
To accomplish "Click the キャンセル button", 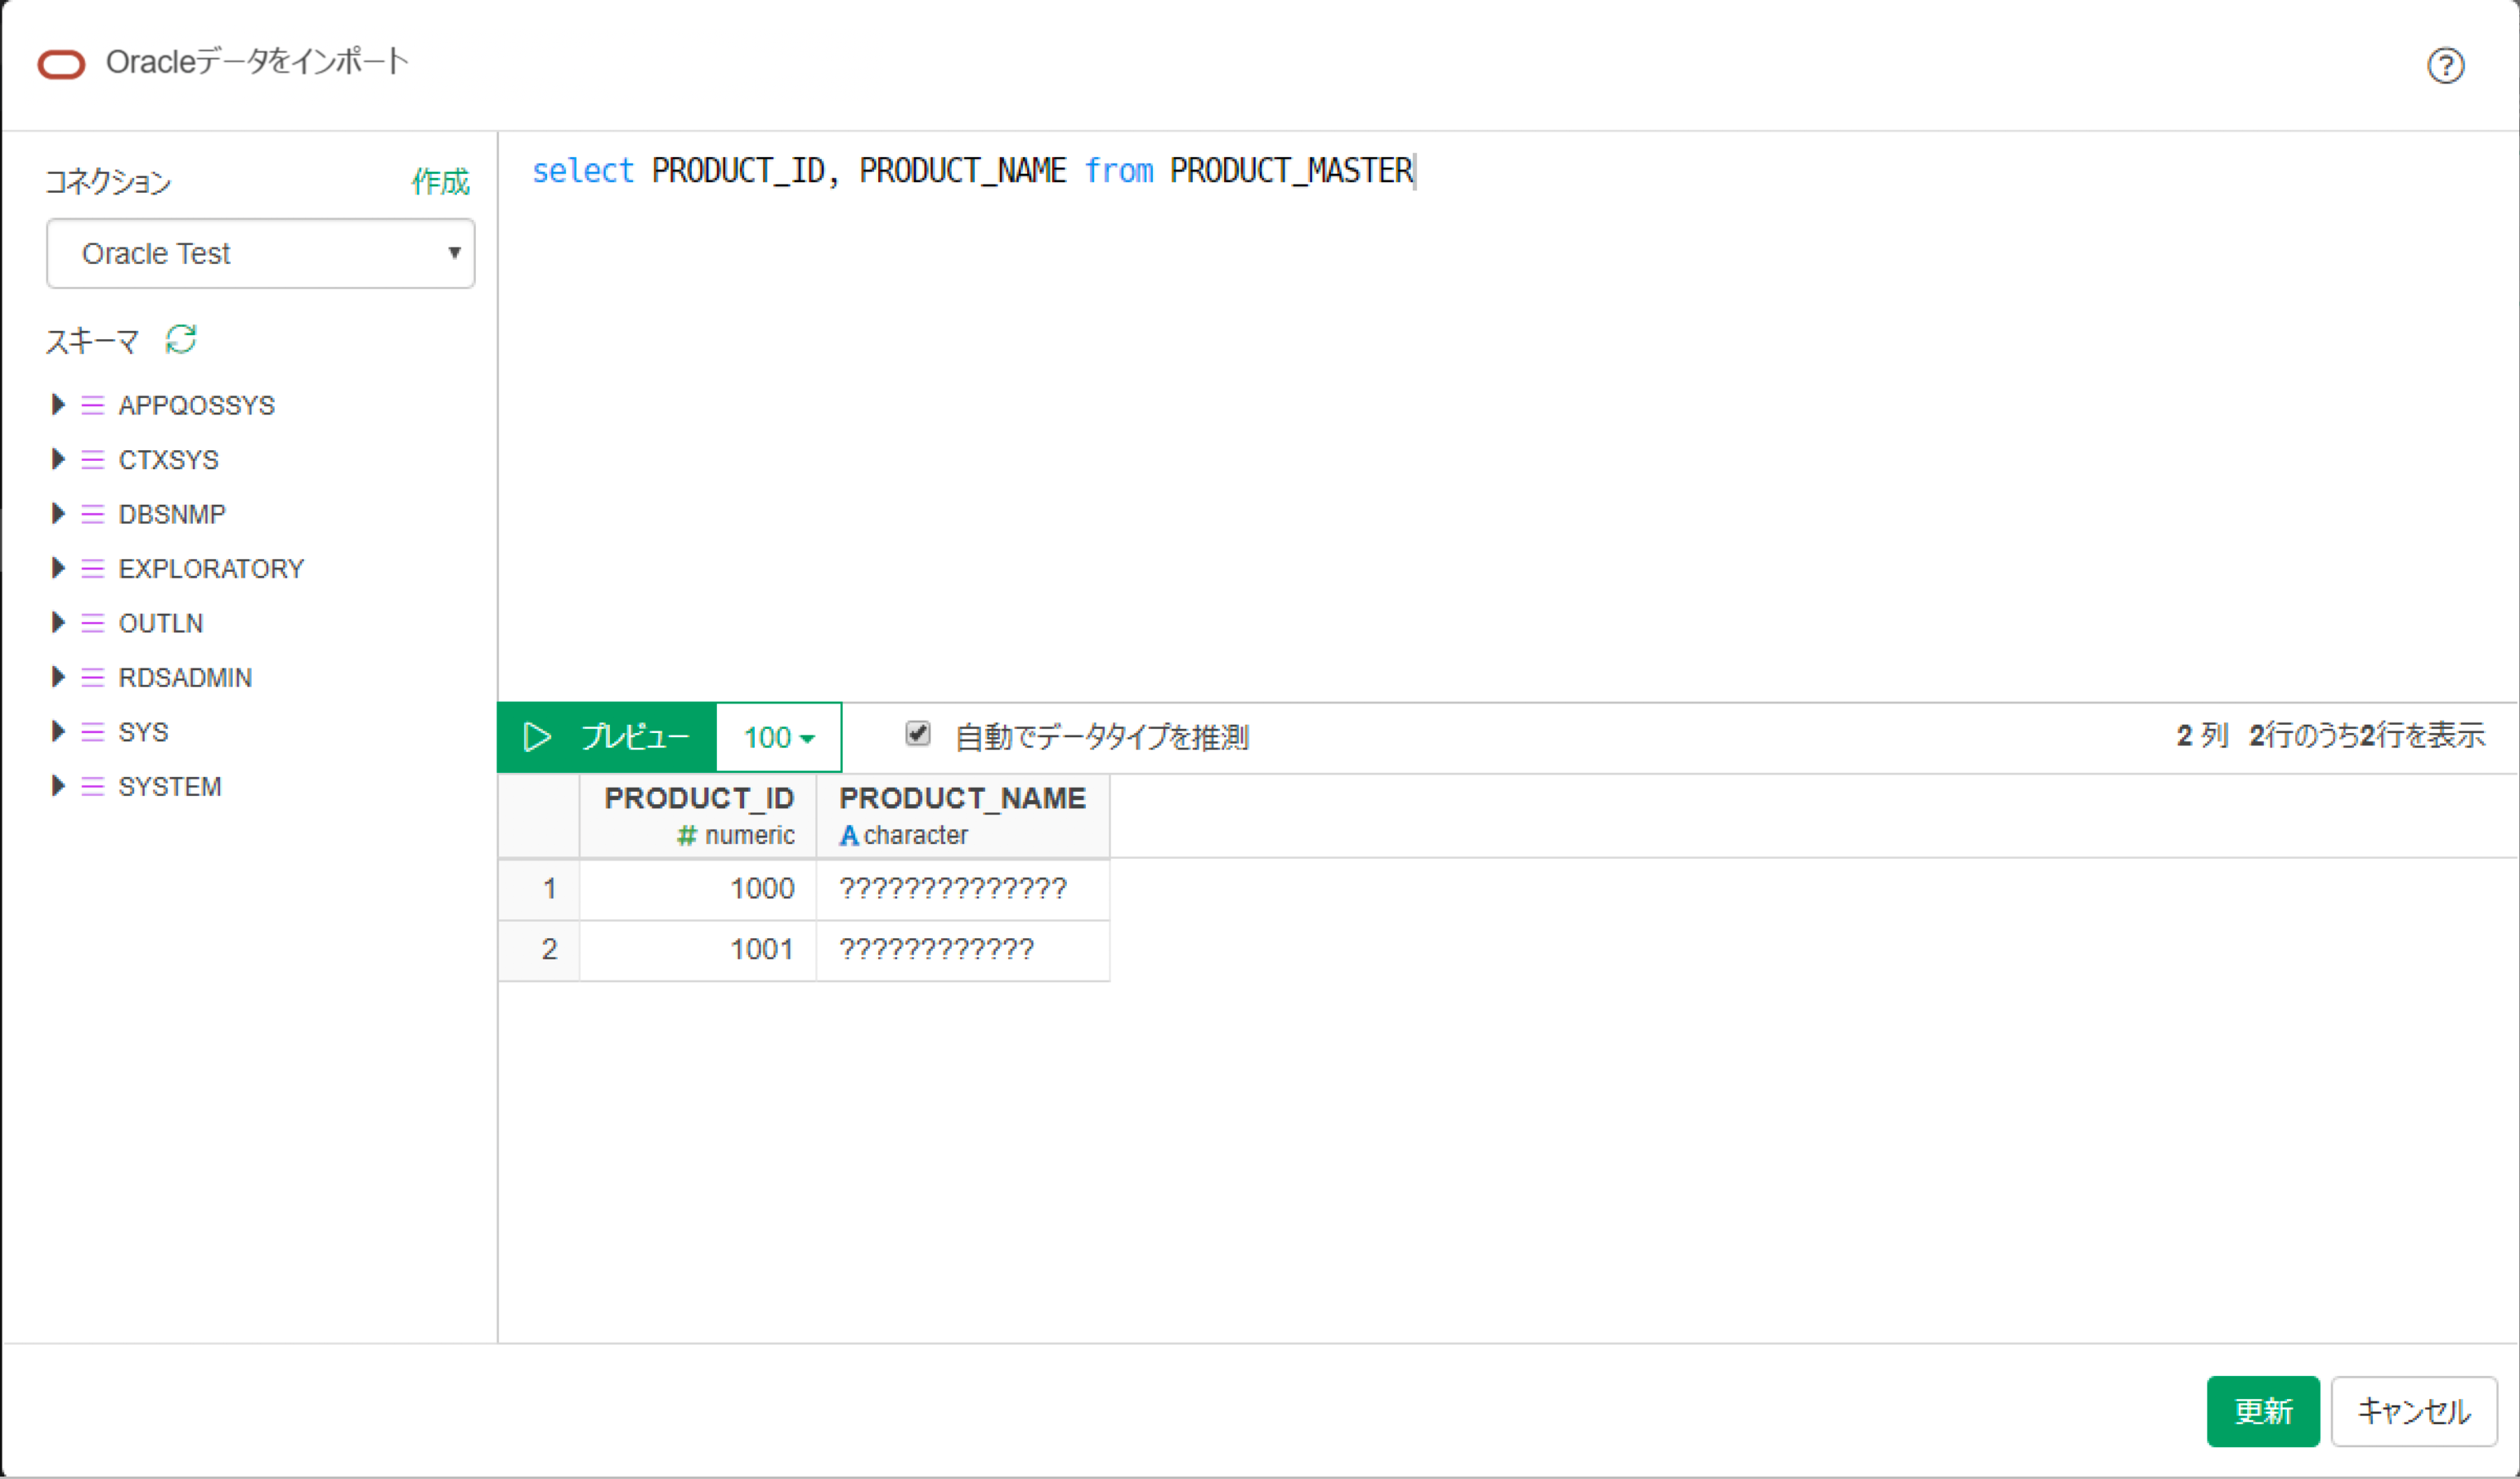I will tap(2414, 1411).
